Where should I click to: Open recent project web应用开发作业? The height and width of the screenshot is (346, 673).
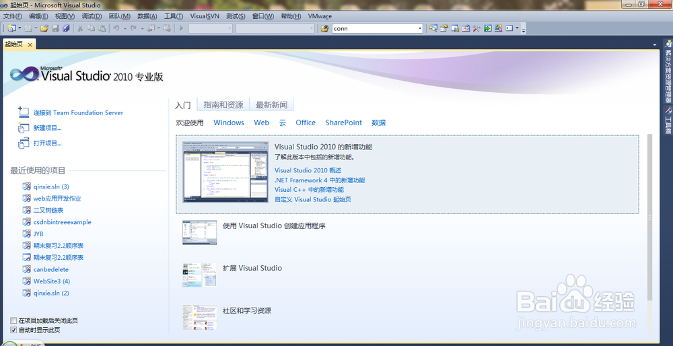(x=57, y=199)
